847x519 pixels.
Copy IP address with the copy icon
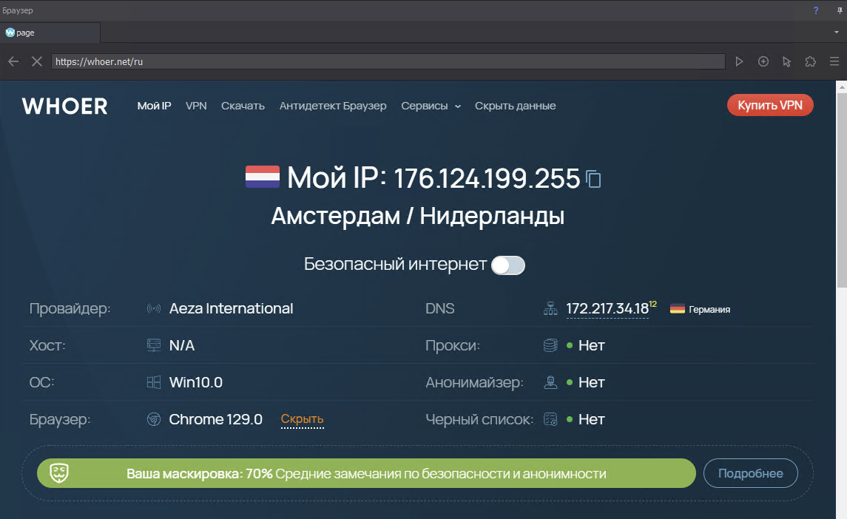[593, 179]
